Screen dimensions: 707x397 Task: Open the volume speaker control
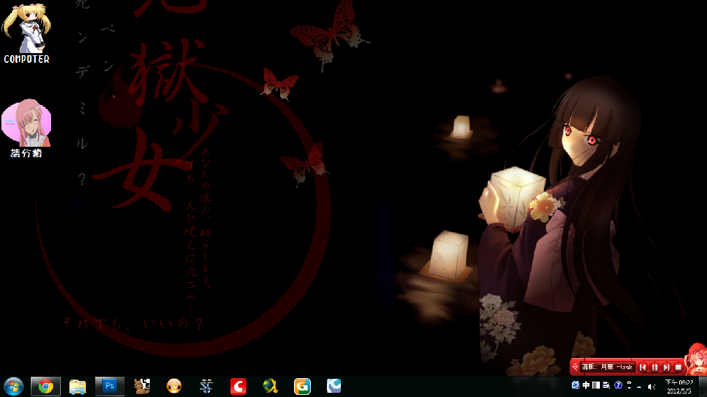[652, 387]
